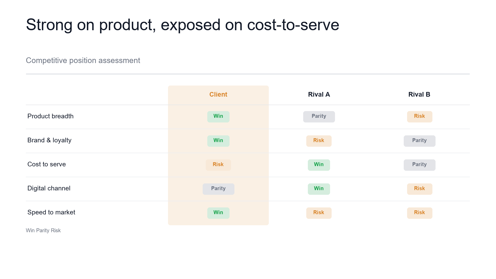Select Rival B's Parity badge for Brand & loyalty
496x279 pixels.
[420, 141]
